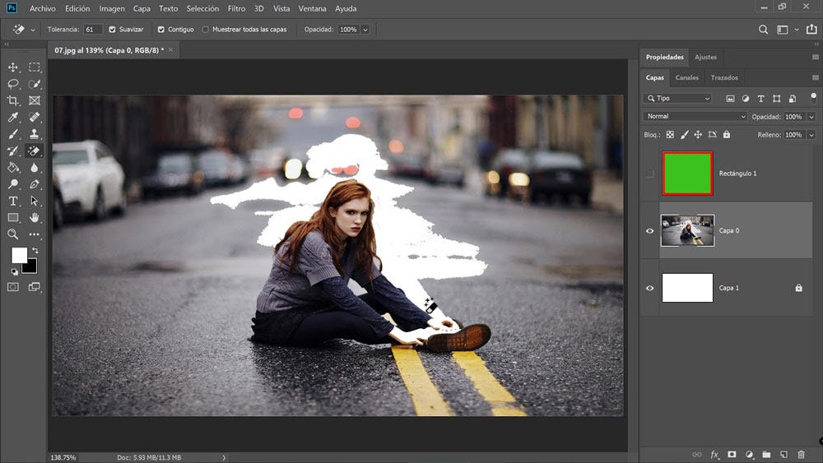The height and width of the screenshot is (463, 823).
Task: Select the Quick Selection tool
Action: click(34, 84)
